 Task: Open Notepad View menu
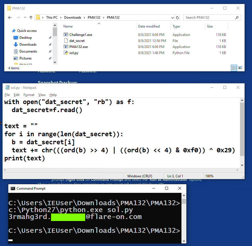click(42, 95)
